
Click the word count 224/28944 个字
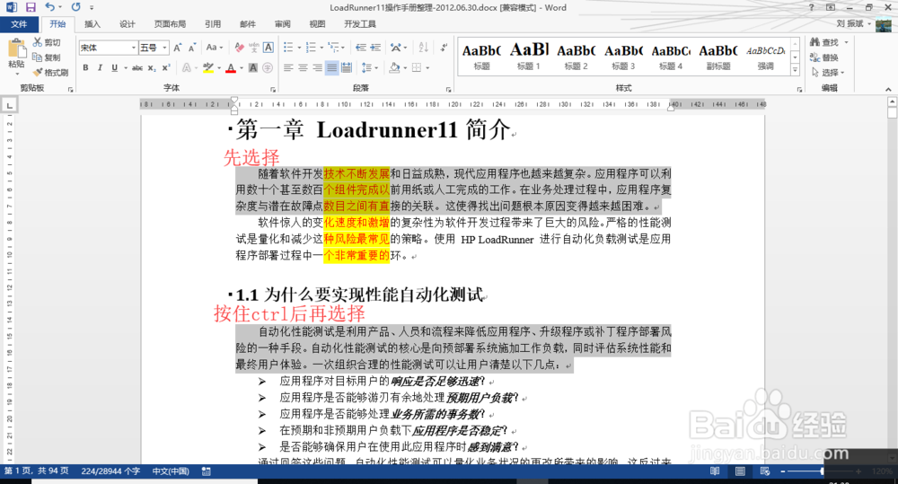click(110, 471)
